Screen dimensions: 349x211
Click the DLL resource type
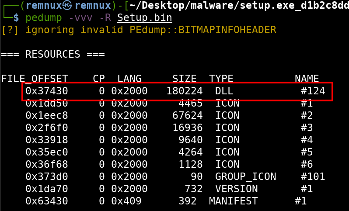click(224, 91)
